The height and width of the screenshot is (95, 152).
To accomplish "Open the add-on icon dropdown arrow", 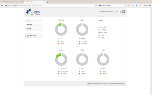I will (146, 6).
